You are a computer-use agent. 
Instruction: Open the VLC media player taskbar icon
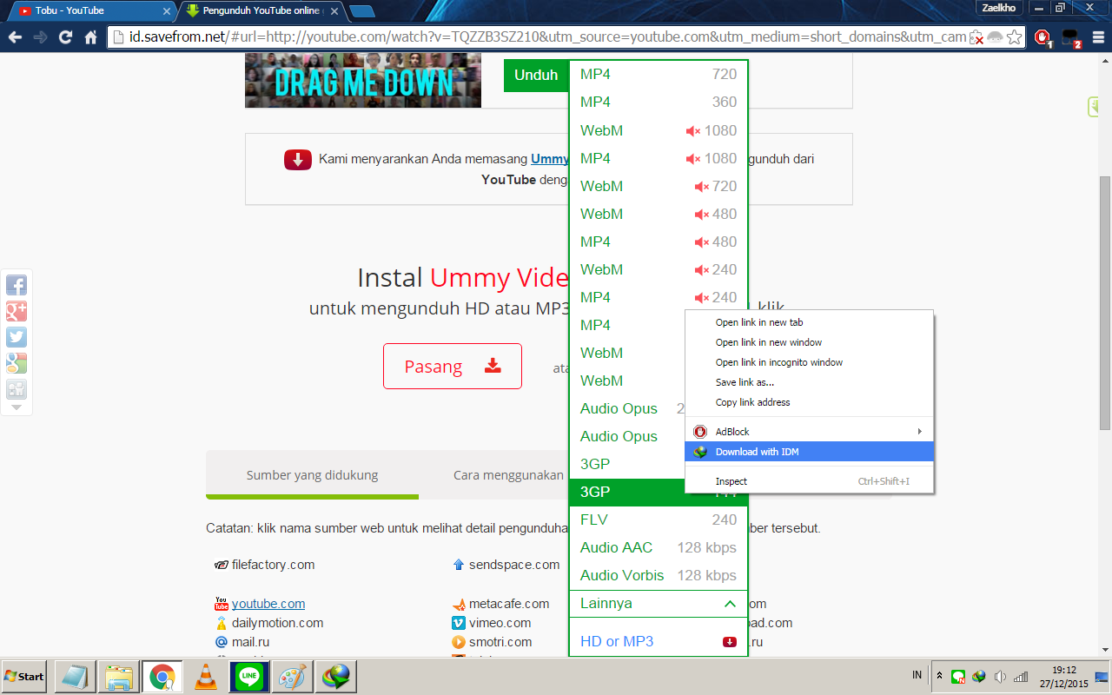206,676
